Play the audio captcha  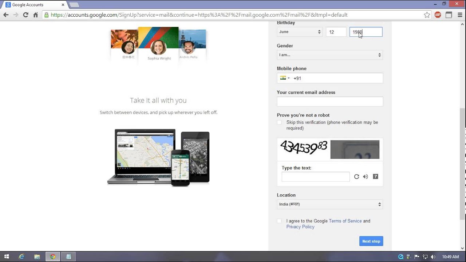pos(366,176)
